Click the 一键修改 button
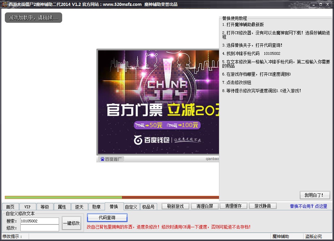 71,223
